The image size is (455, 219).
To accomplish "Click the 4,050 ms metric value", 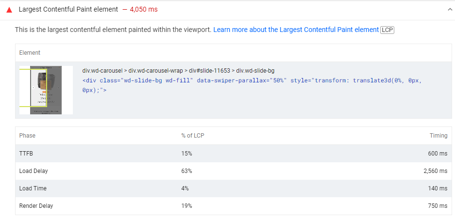I will (x=144, y=10).
